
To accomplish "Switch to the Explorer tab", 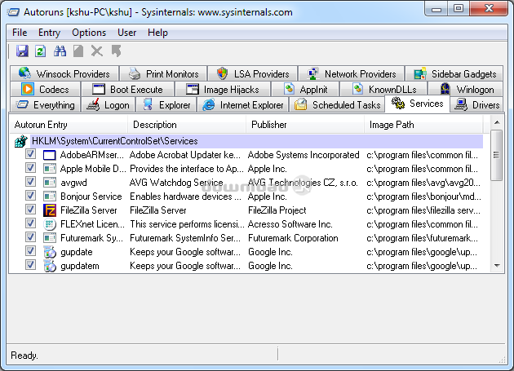I will pyautogui.click(x=166, y=105).
